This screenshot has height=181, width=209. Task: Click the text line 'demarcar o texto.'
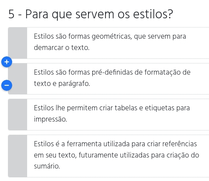62,48
